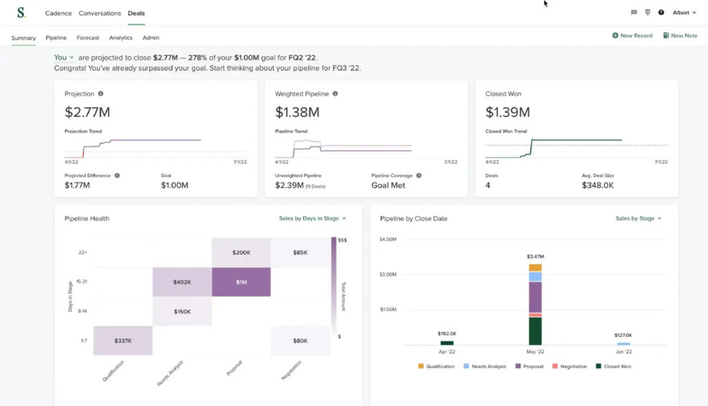Expand the Albert user menu
The image size is (708, 406).
(684, 12)
